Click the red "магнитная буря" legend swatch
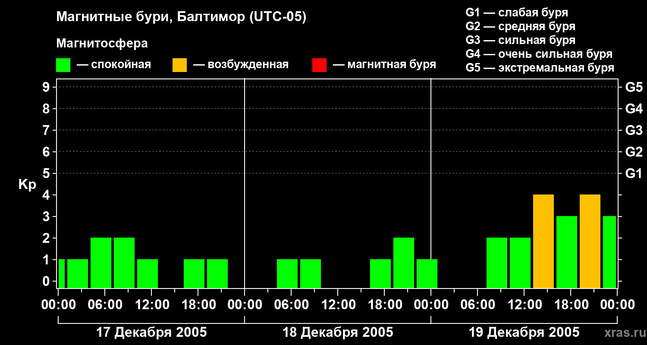The height and width of the screenshot is (345, 647). (319, 65)
